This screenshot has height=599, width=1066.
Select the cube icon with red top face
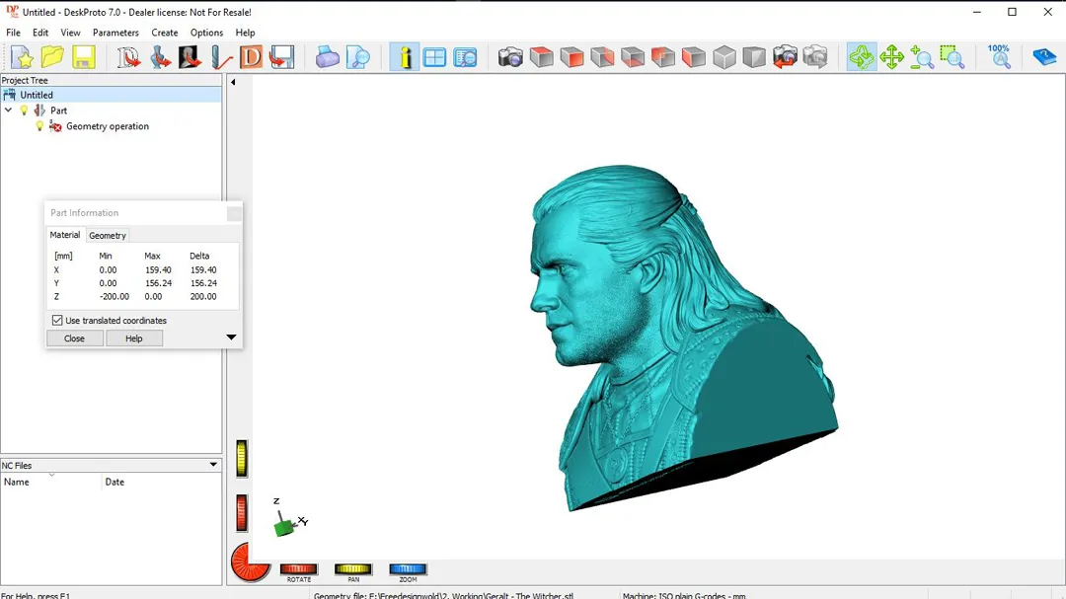pos(541,57)
